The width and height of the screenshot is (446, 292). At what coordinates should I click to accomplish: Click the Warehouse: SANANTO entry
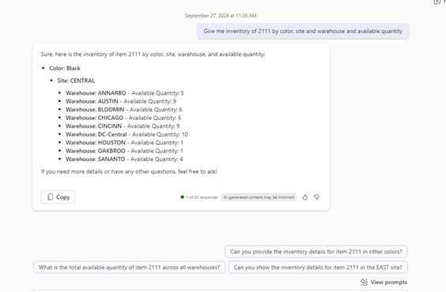(x=124, y=159)
